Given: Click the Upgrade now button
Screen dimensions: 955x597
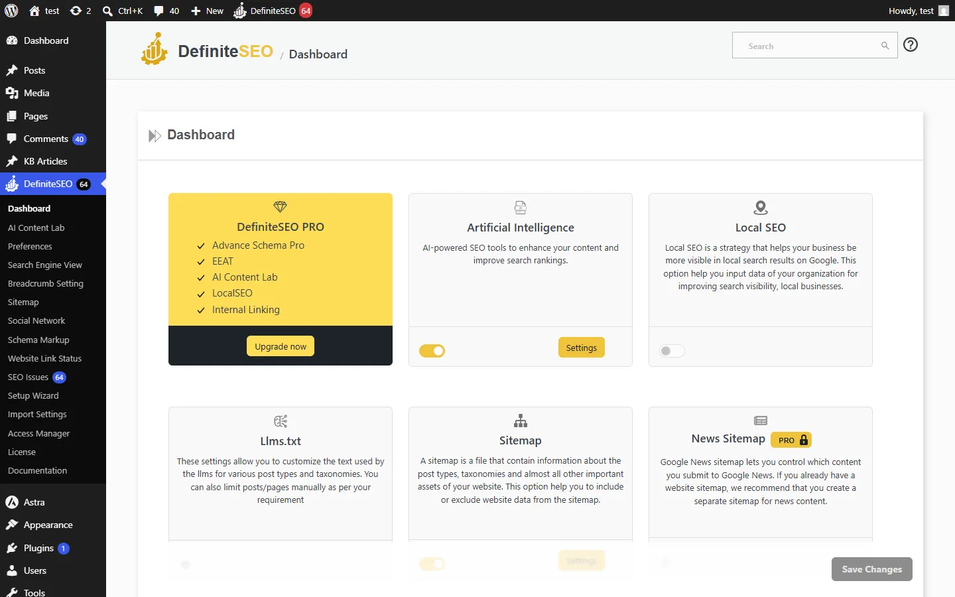Looking at the screenshot, I should tap(281, 346).
